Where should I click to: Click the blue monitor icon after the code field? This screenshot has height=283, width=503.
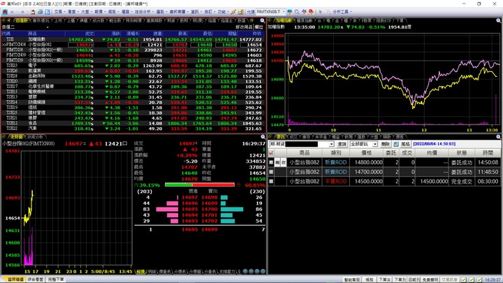[290, 12]
